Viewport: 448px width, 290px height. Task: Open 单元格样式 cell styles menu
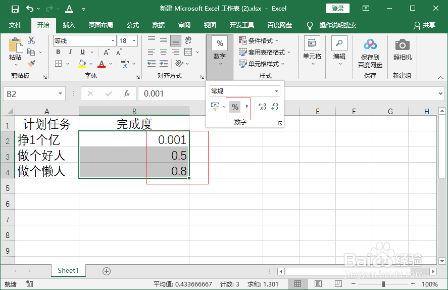pos(262,64)
